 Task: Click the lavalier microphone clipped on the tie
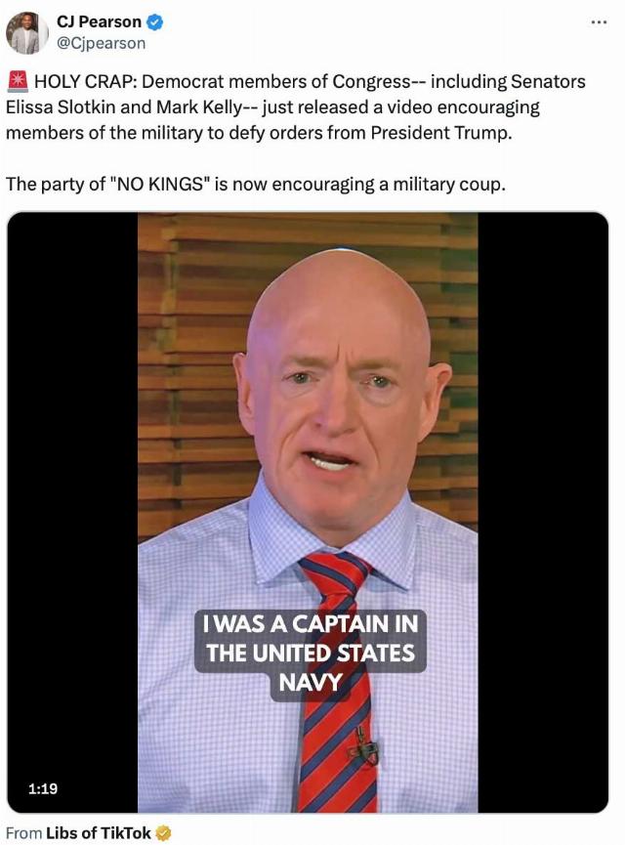point(367,745)
